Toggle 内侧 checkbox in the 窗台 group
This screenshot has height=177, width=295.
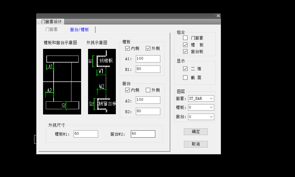click(x=127, y=90)
